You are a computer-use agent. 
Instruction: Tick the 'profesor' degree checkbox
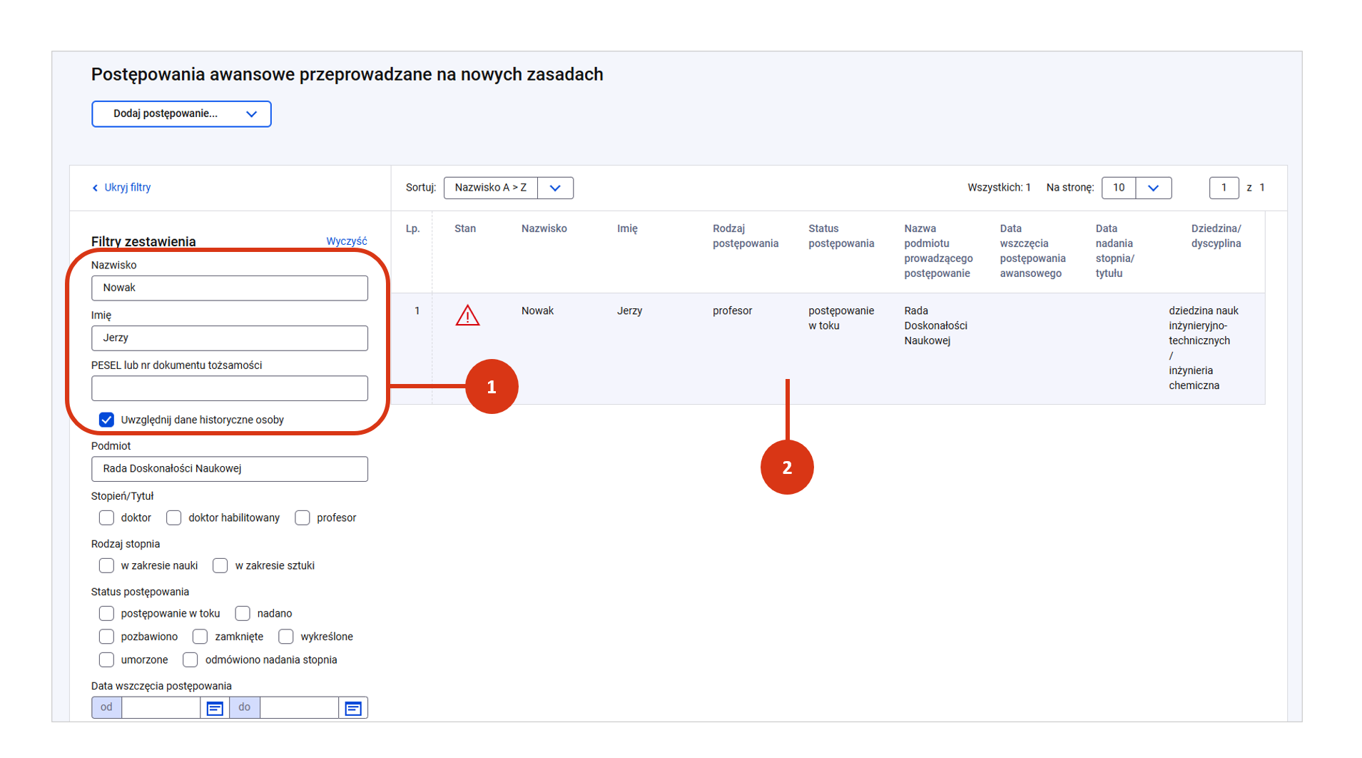[303, 517]
